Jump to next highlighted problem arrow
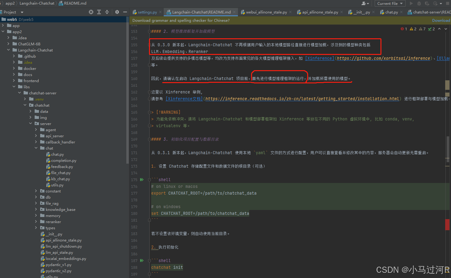The height and width of the screenshot is (278, 451). tap(446, 29)
